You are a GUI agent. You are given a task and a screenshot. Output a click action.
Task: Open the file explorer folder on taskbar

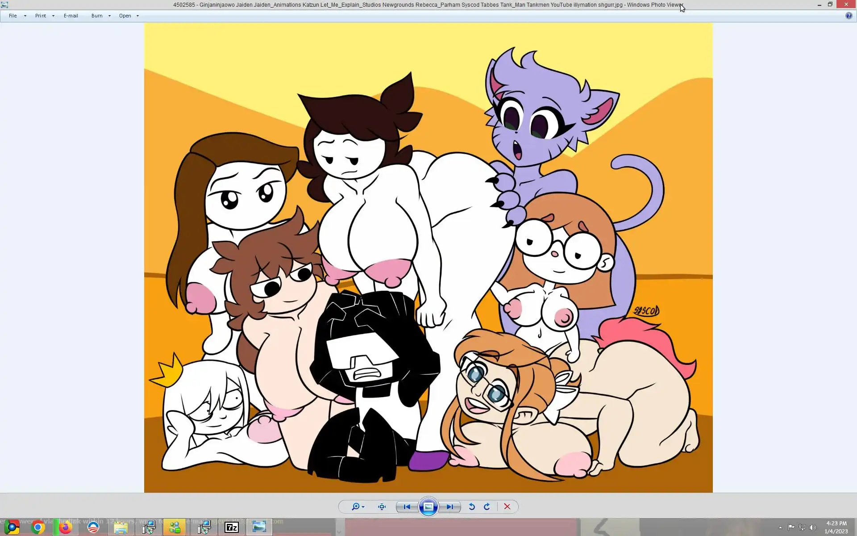click(121, 528)
